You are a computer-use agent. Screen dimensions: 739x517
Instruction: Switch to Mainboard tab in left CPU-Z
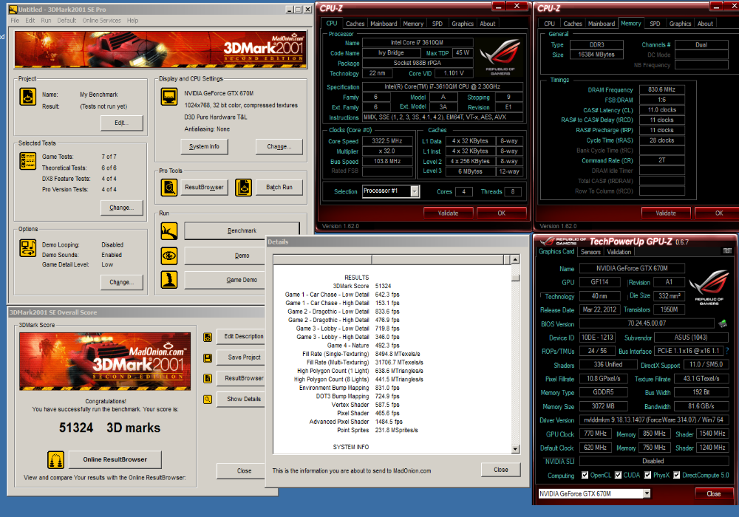[x=384, y=24]
